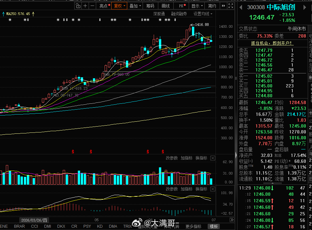Image resolution: width=312 pixels, height=230 pixels.
Task: Open the 抓住机会，即刻开户 link
Action: pos(272,43)
